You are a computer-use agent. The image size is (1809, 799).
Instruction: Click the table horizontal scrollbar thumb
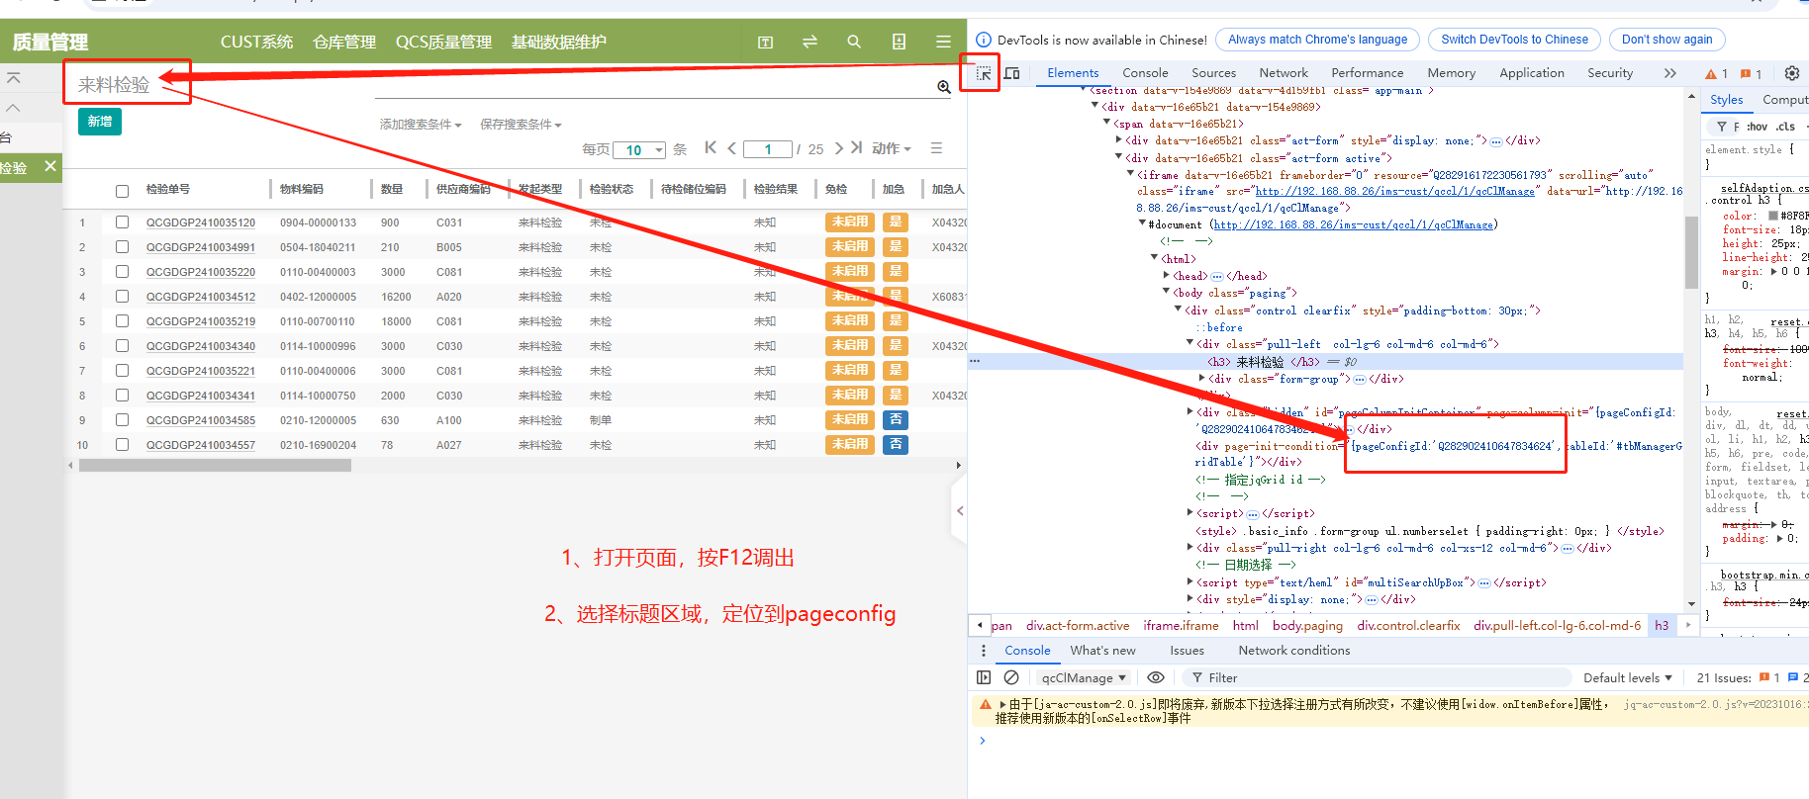(x=215, y=465)
